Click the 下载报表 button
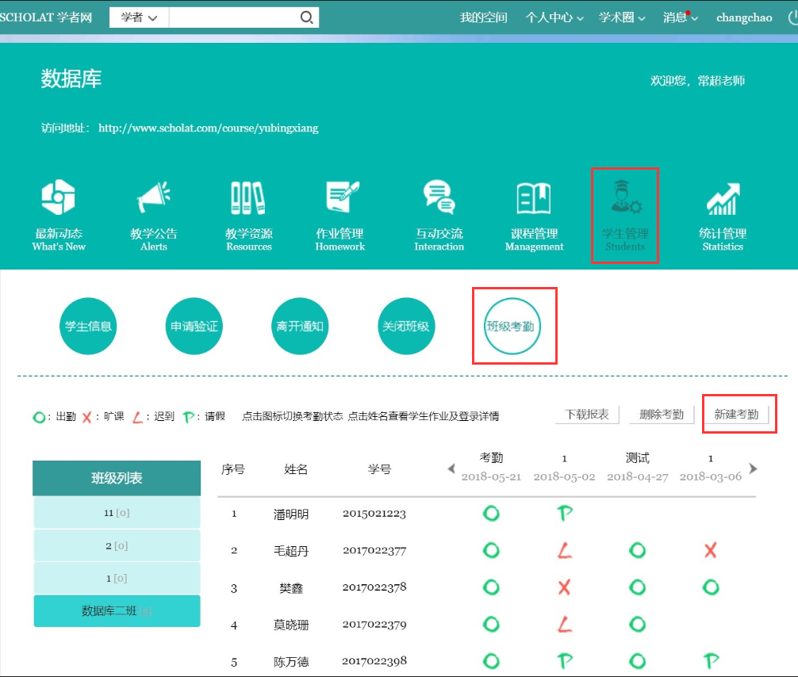Image resolution: width=798 pixels, height=677 pixels. point(587,415)
